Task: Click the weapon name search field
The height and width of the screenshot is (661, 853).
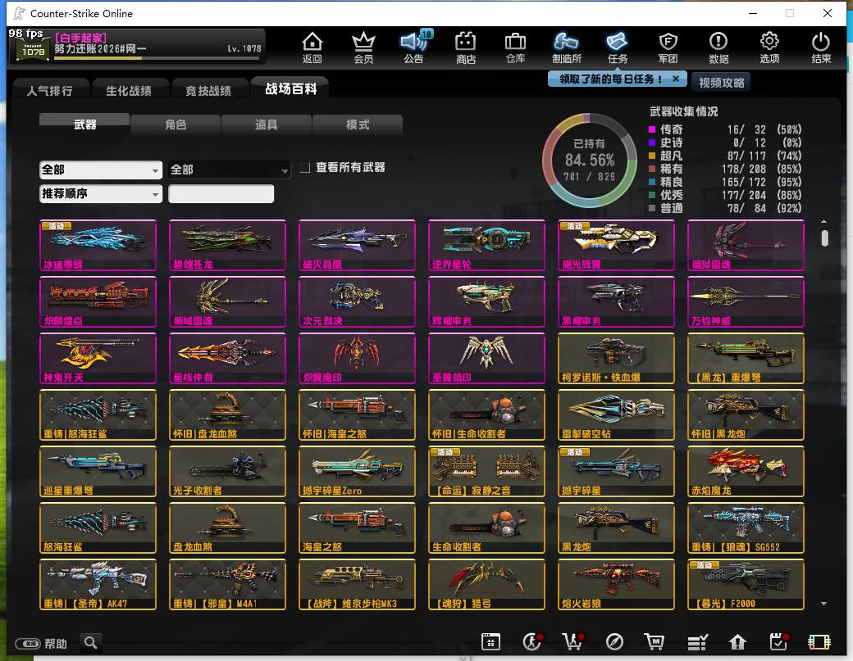Action: (221, 194)
